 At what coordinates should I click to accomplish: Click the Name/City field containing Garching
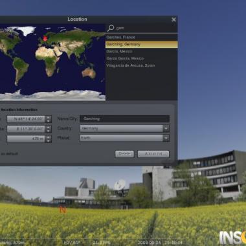point(124,118)
